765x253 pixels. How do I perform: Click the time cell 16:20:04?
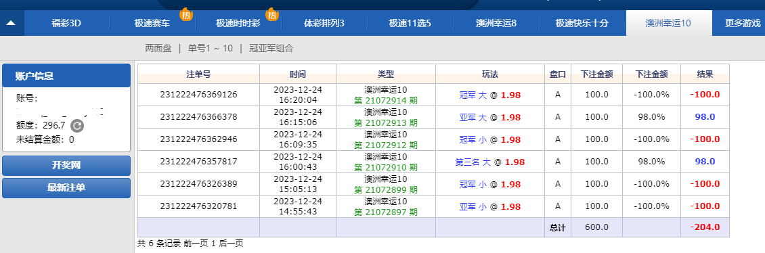[x=298, y=100]
